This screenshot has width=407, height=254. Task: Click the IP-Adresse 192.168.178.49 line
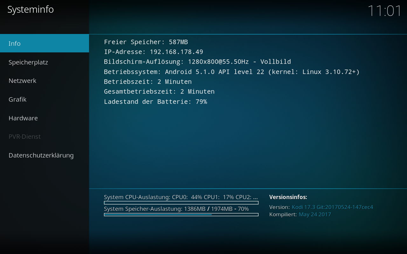click(154, 52)
